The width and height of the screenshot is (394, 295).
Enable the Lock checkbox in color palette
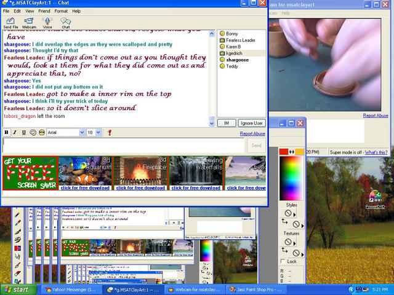[283, 261]
